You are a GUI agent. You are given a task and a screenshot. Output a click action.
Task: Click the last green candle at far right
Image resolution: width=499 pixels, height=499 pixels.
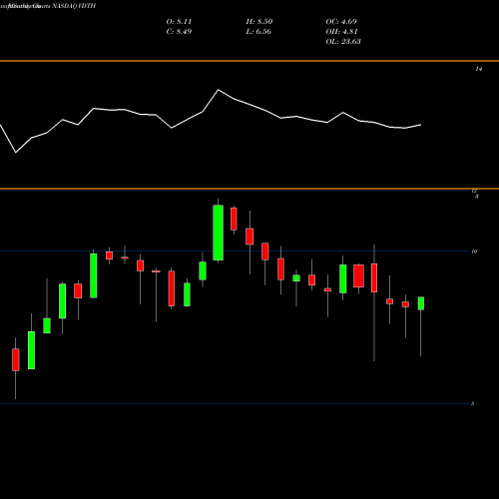(x=421, y=303)
